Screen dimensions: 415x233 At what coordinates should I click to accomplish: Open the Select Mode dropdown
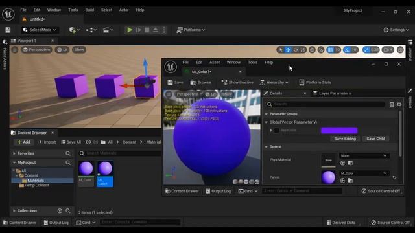click(40, 30)
